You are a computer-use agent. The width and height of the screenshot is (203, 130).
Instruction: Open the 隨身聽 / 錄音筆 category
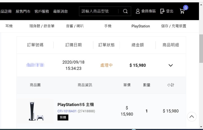(x=42, y=26)
